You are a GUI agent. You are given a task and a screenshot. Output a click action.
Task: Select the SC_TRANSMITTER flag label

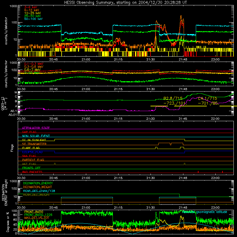[34, 144]
